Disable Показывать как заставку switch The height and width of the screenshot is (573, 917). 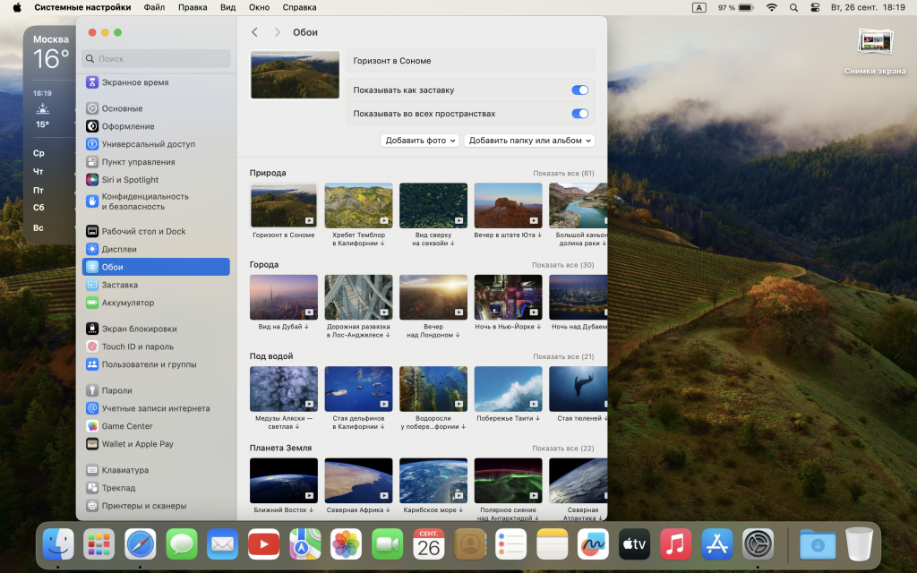579,90
